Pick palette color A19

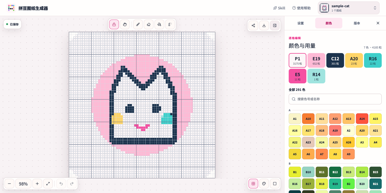335,131
